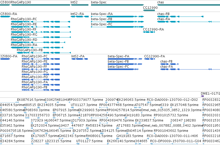
Task: Select the RH58334.5prime EST label
Action: [x=99, y=126]
